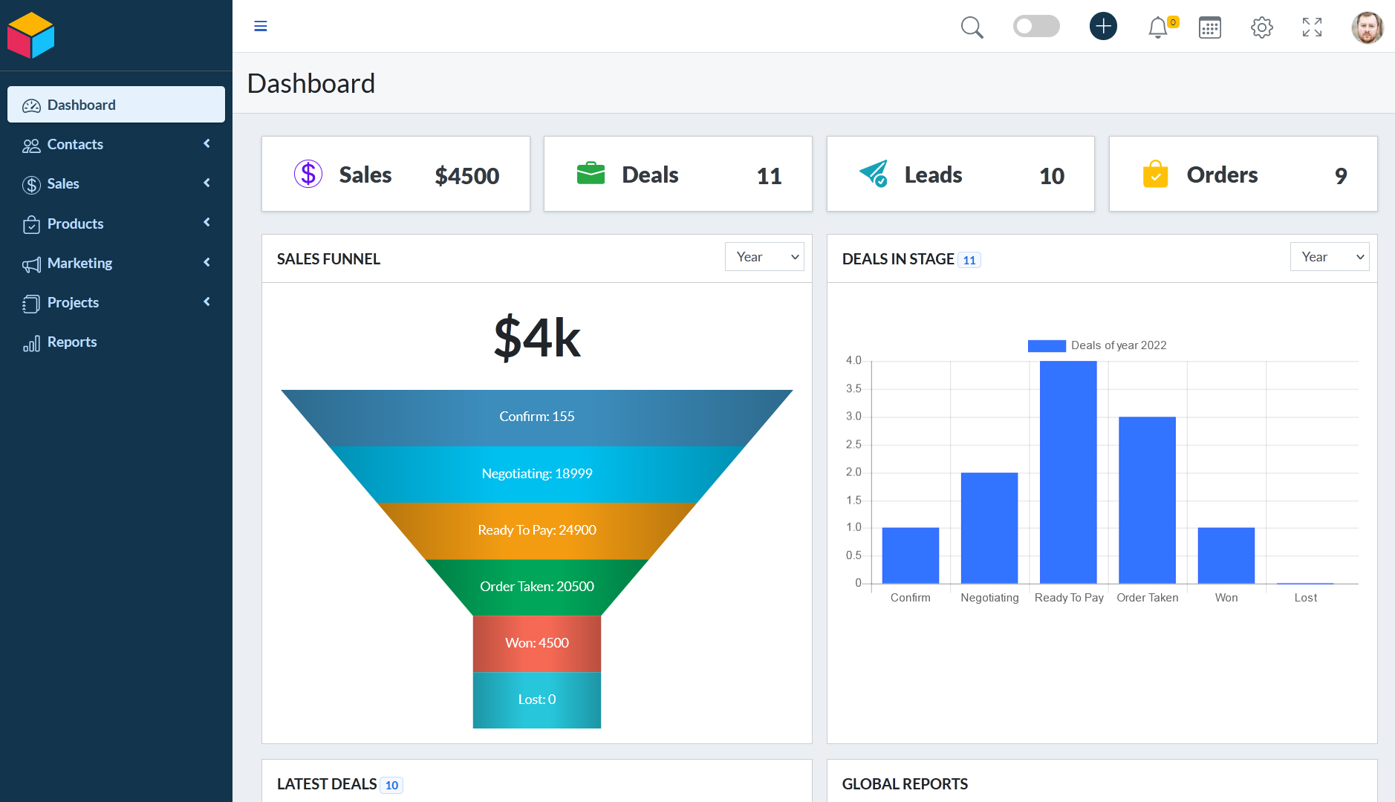
Task: Open the Leads 10 card
Action: [960, 174]
